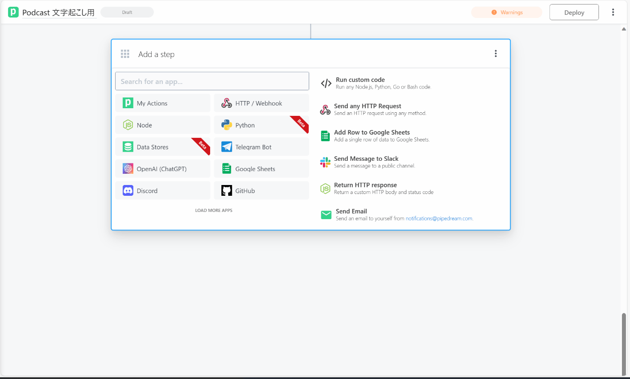Screen dimensions: 630x379
Task: Click the text 'Return a custom HTTP body and status code'
Action: pos(383,192)
